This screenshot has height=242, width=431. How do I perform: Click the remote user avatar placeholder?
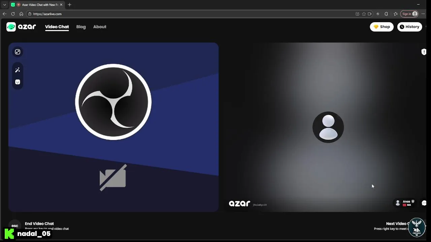pyautogui.click(x=328, y=127)
